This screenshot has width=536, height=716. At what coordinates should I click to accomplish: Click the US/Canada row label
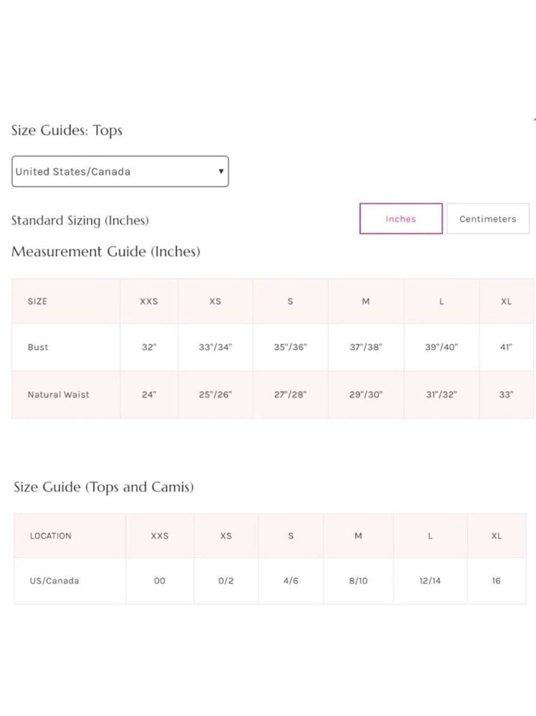point(54,581)
